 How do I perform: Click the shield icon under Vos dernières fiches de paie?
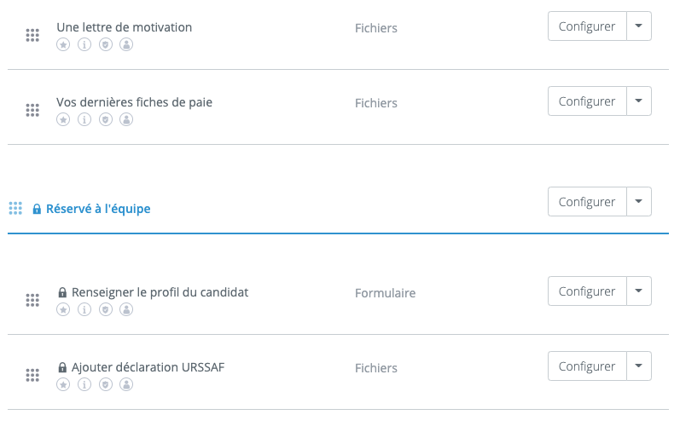(106, 119)
